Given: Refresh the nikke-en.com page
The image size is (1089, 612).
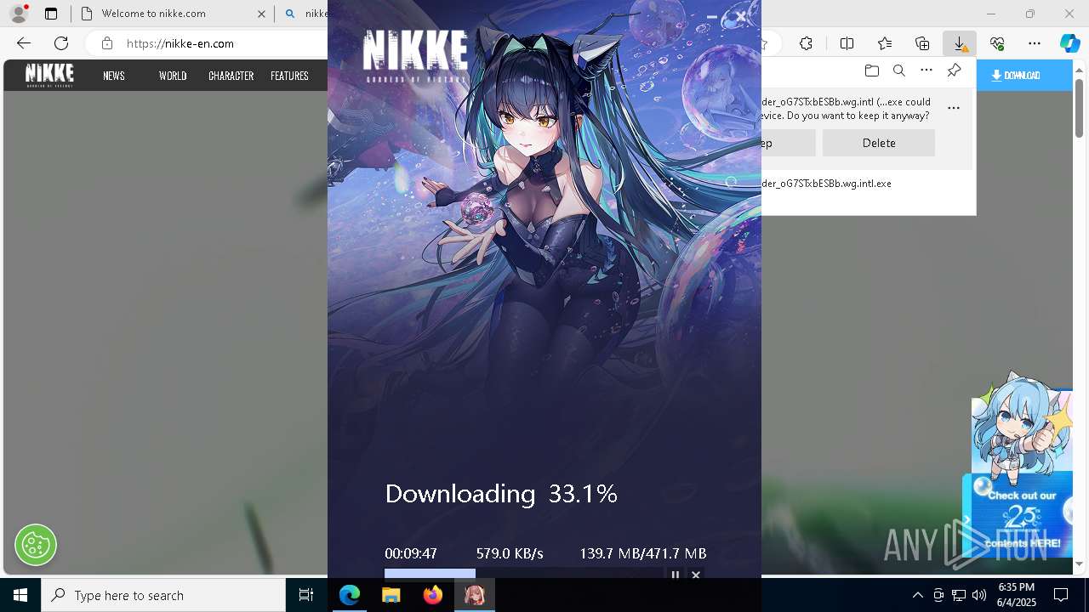Looking at the screenshot, I should [61, 43].
